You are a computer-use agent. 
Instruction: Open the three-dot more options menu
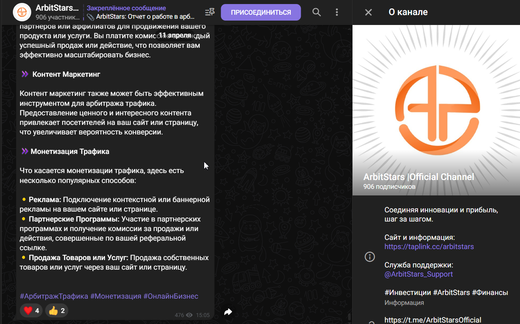[x=337, y=12]
